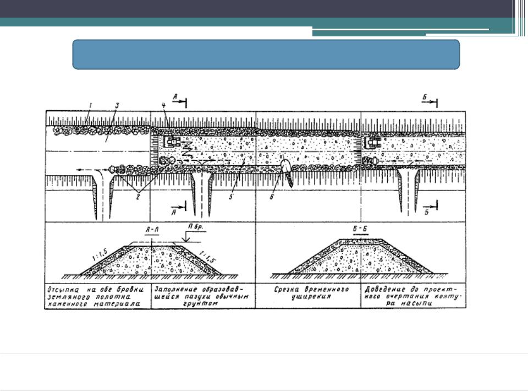Click slope ratio '1:1,5' on right slope of А-А
This screenshot has width=528, height=391.
tap(207, 257)
